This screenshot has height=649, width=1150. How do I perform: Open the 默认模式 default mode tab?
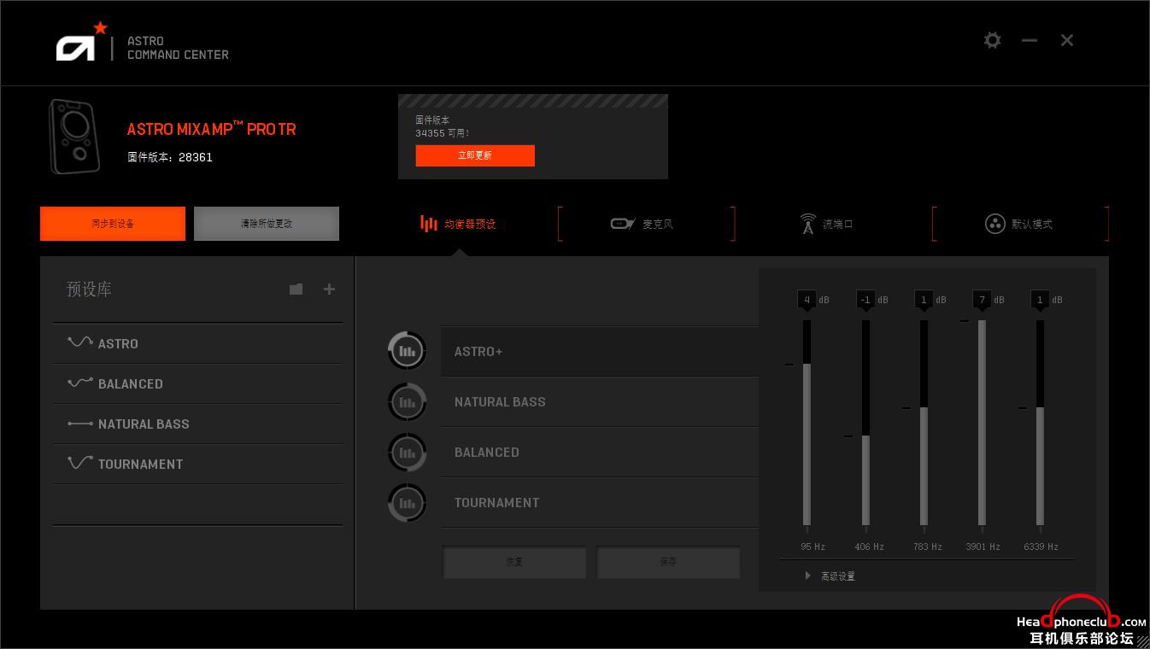pos(1020,224)
